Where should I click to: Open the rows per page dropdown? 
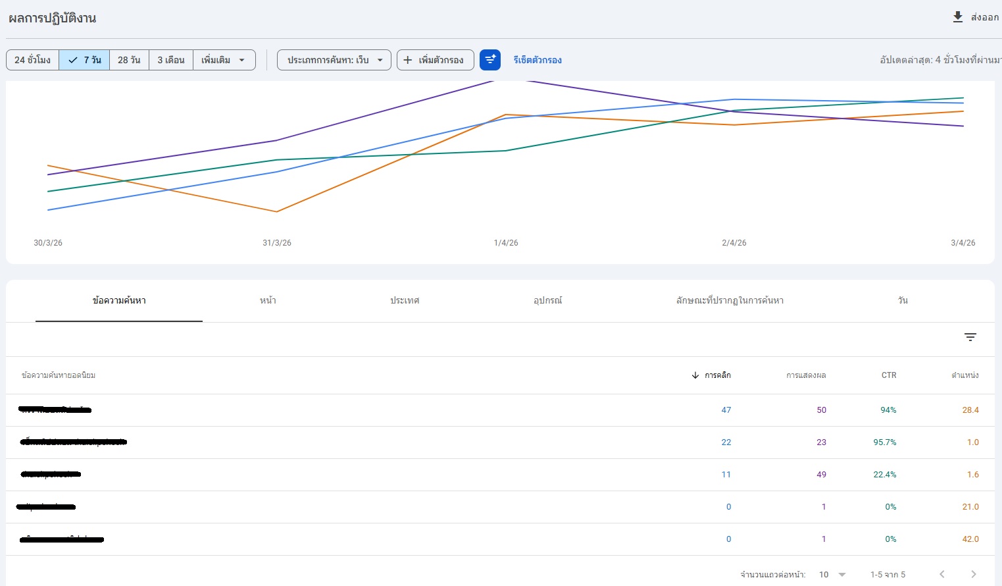(x=832, y=574)
